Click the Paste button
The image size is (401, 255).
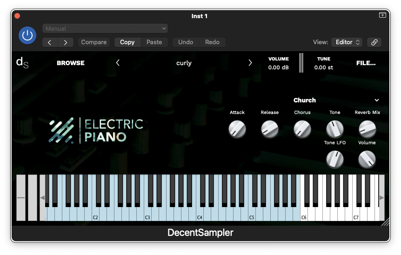pyautogui.click(x=154, y=42)
